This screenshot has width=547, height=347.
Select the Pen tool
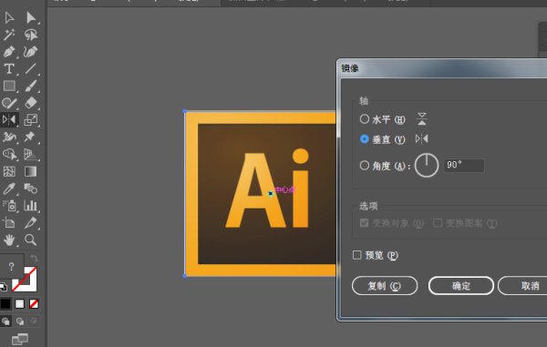(9, 52)
